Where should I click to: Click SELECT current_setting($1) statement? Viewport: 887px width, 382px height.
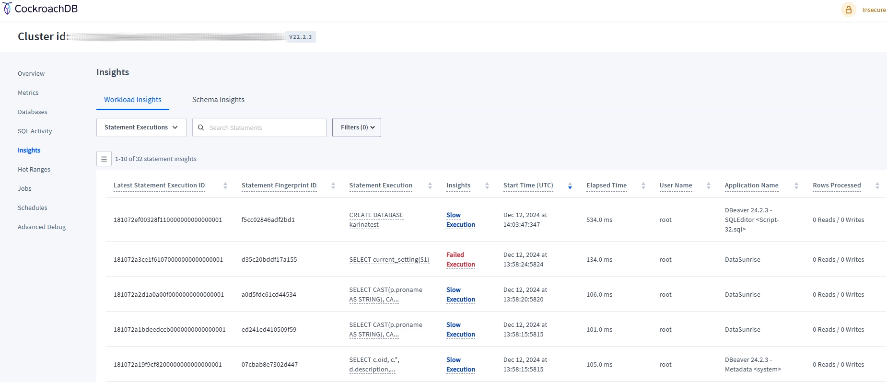tap(389, 259)
